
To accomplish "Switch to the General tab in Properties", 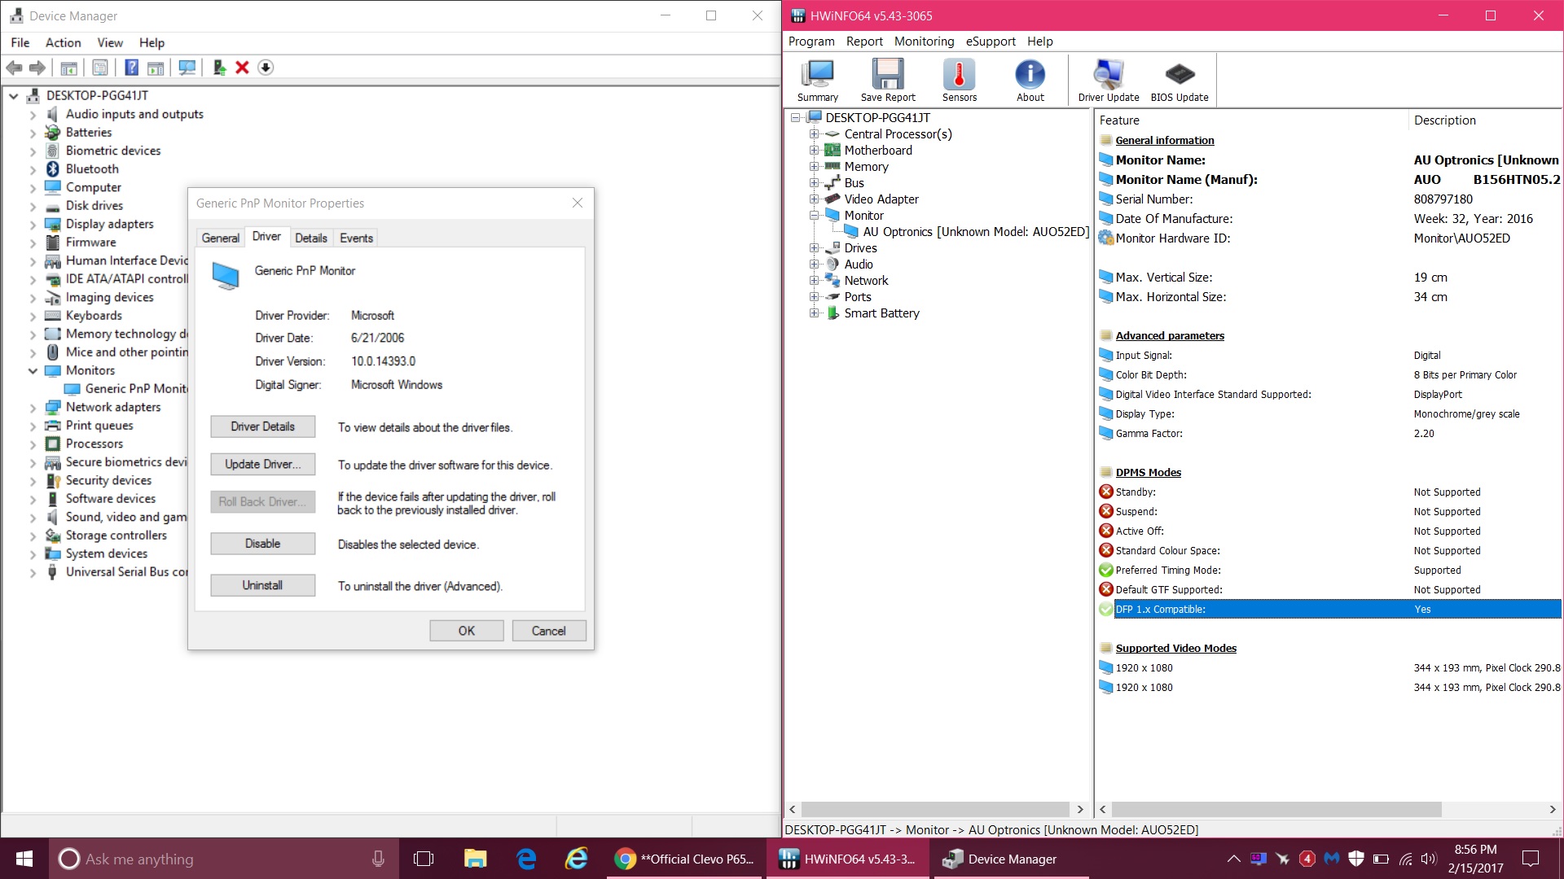I will click(220, 238).
